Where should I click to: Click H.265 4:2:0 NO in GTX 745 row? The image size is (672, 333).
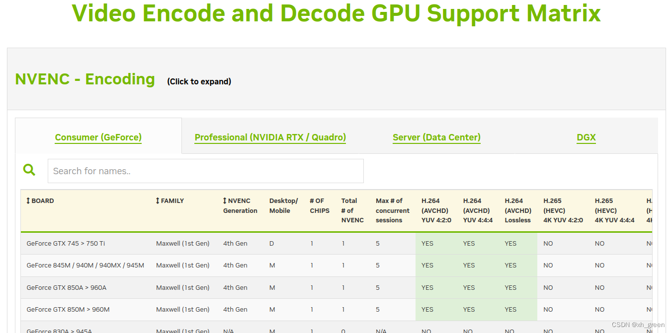[x=548, y=244]
